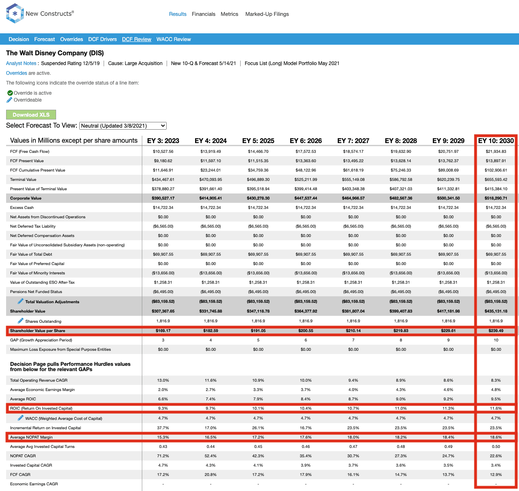The height and width of the screenshot is (491, 519).
Task: Click the 18.6% Average NOPAT Margin value
Action: tap(496, 437)
